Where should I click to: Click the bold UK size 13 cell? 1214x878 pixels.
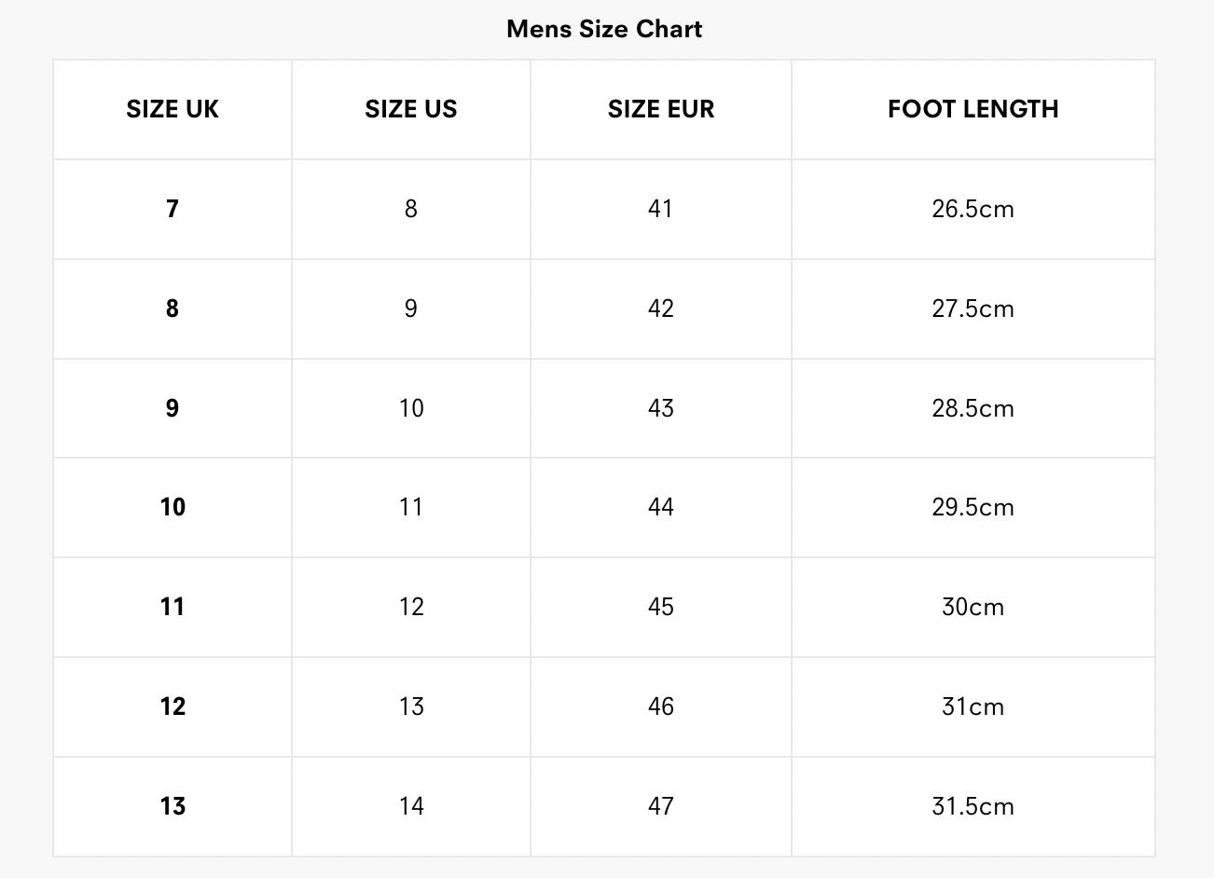point(172,806)
